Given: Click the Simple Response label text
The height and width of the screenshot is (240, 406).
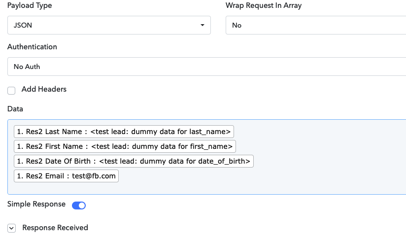Looking at the screenshot, I should (x=36, y=204).
